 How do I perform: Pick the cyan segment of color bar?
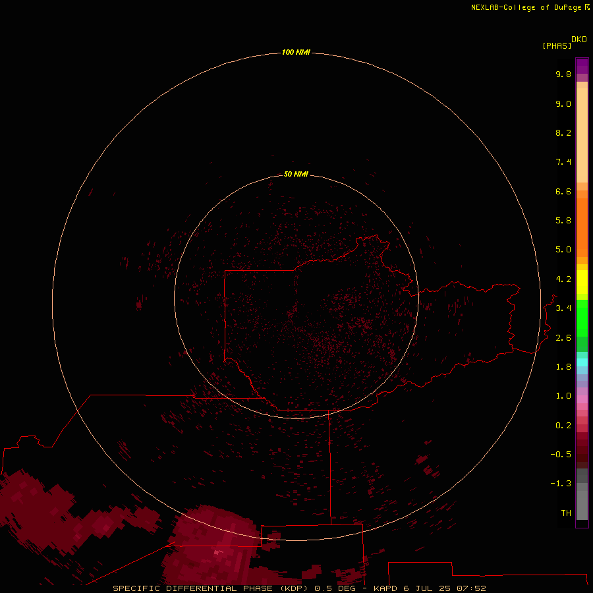tap(582, 362)
